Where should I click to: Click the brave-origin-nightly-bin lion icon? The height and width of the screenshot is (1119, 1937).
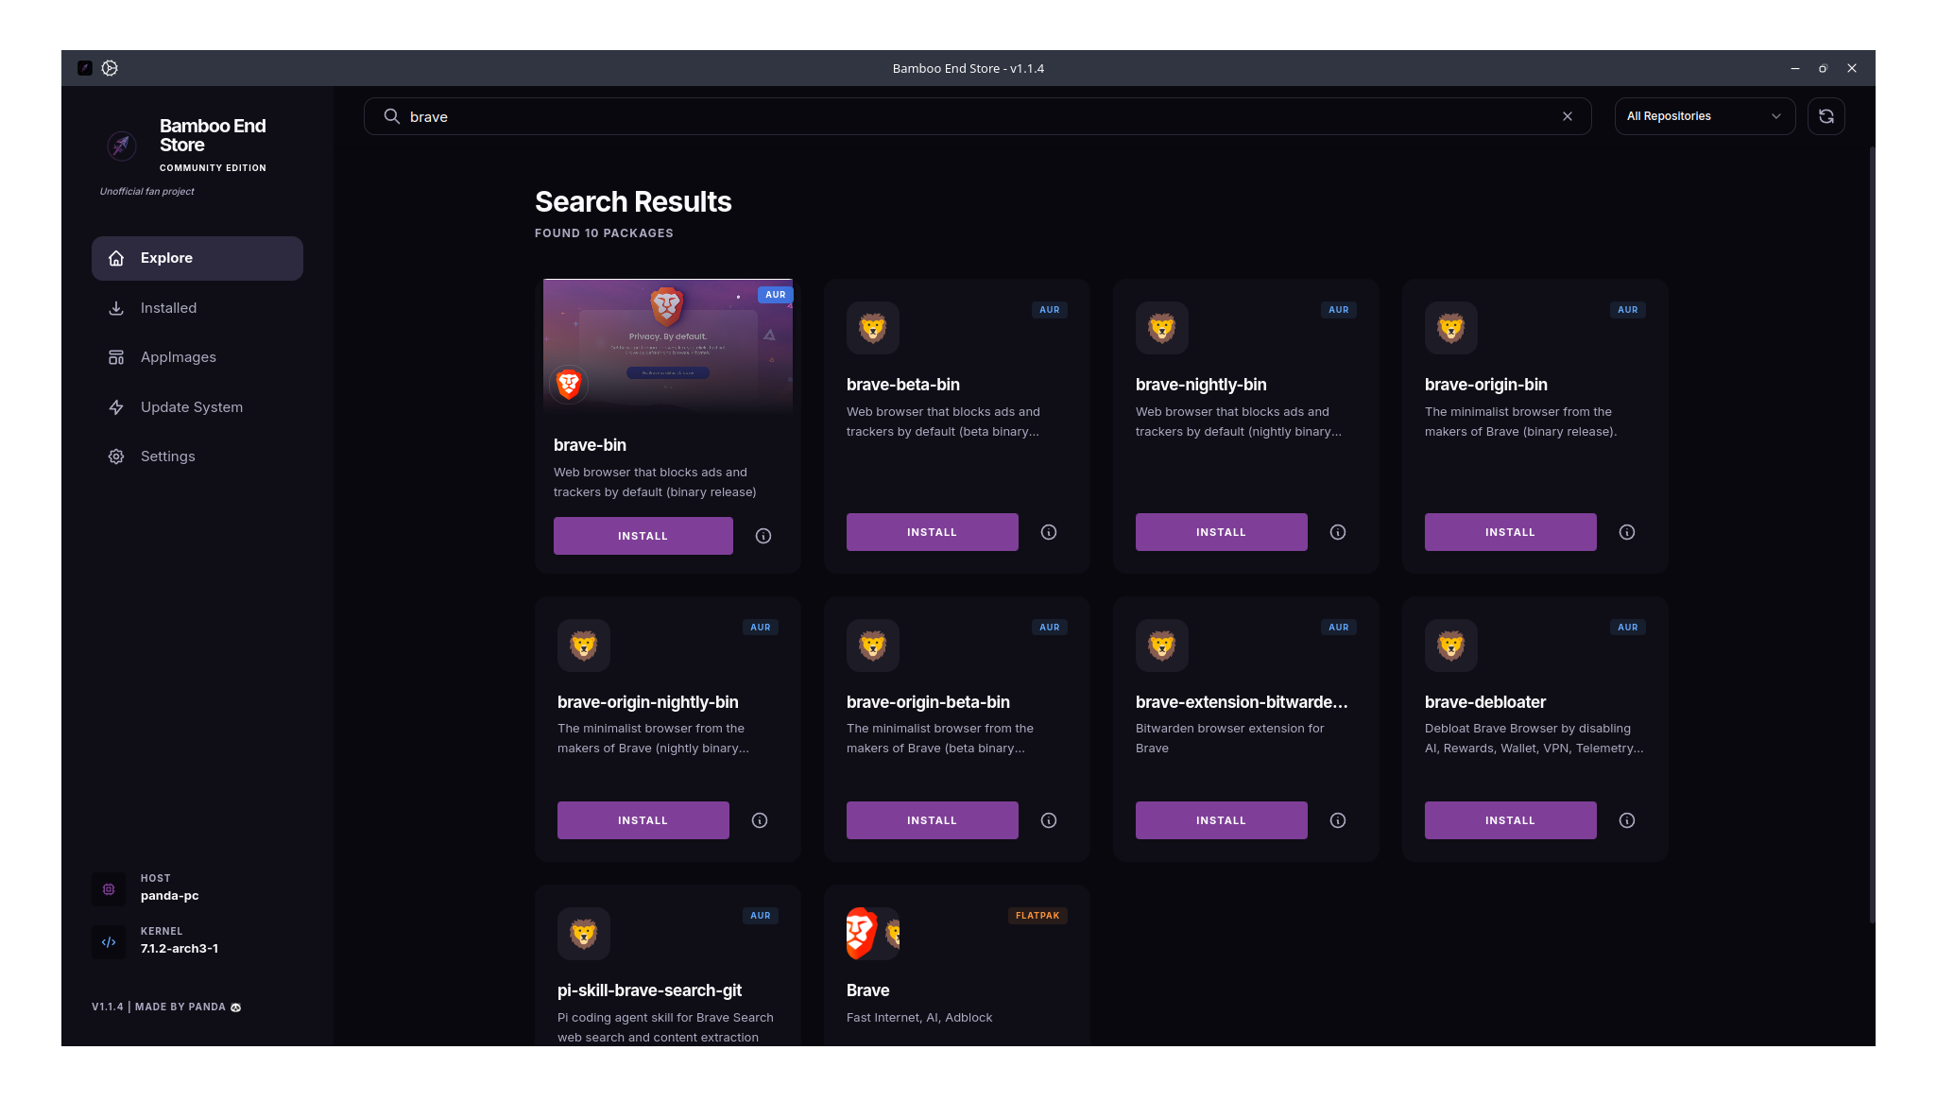pyautogui.click(x=584, y=646)
